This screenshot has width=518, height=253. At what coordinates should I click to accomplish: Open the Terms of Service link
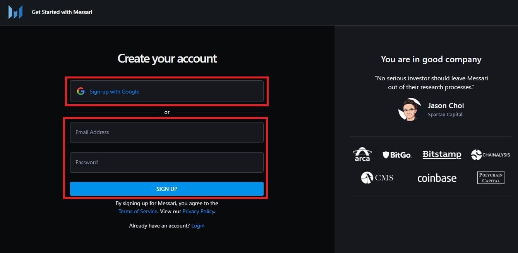point(138,211)
